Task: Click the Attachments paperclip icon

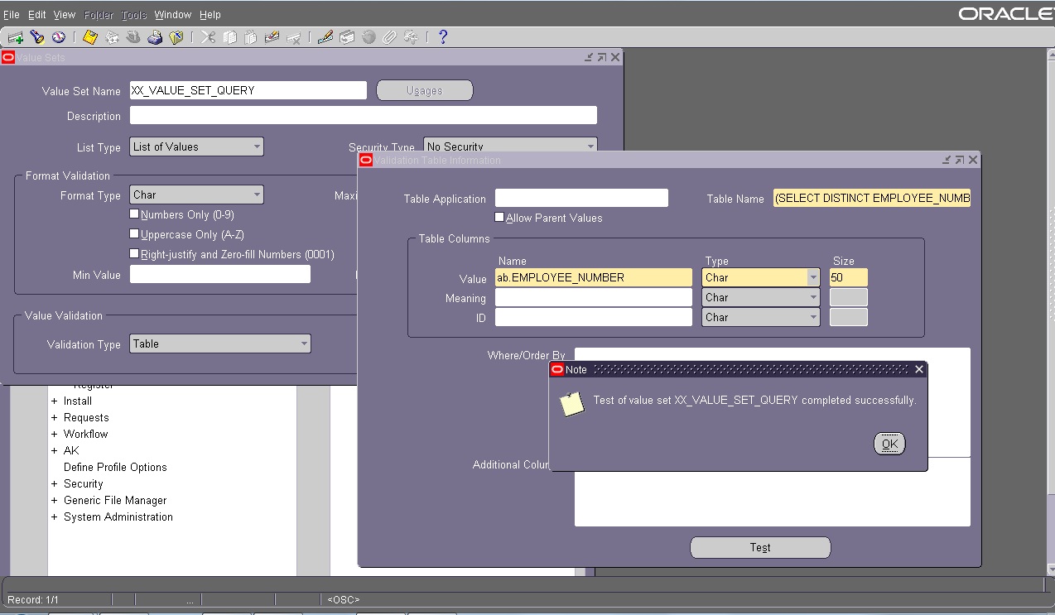Action: pyautogui.click(x=389, y=36)
